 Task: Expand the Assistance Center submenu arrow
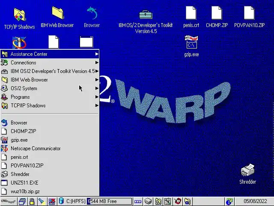coord(97,54)
